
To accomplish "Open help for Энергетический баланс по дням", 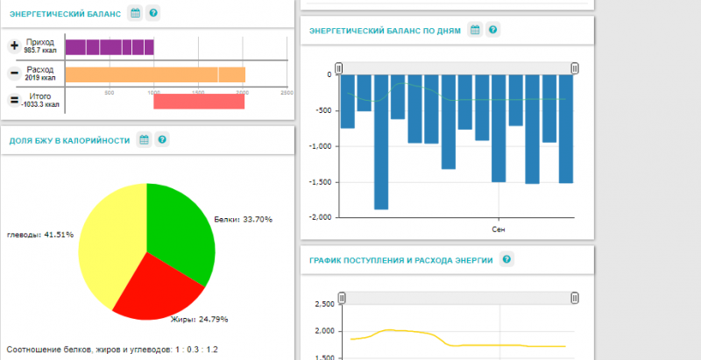I will coord(493,30).
